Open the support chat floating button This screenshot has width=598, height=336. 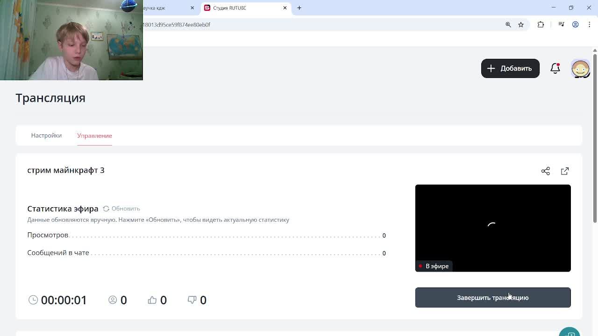coord(570,332)
